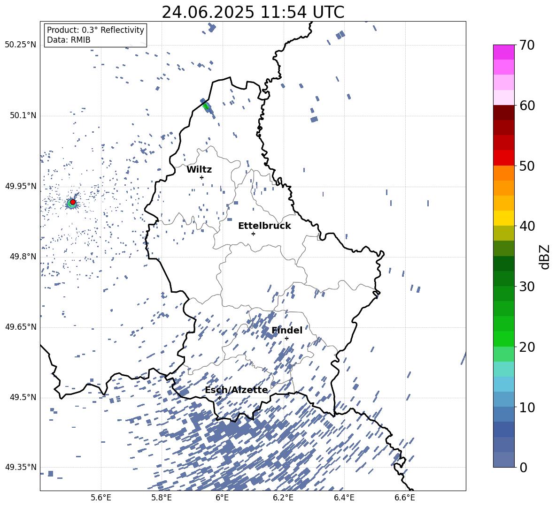Click the Ettelbruck station cross marker
556x507 pixels.
tap(253, 234)
